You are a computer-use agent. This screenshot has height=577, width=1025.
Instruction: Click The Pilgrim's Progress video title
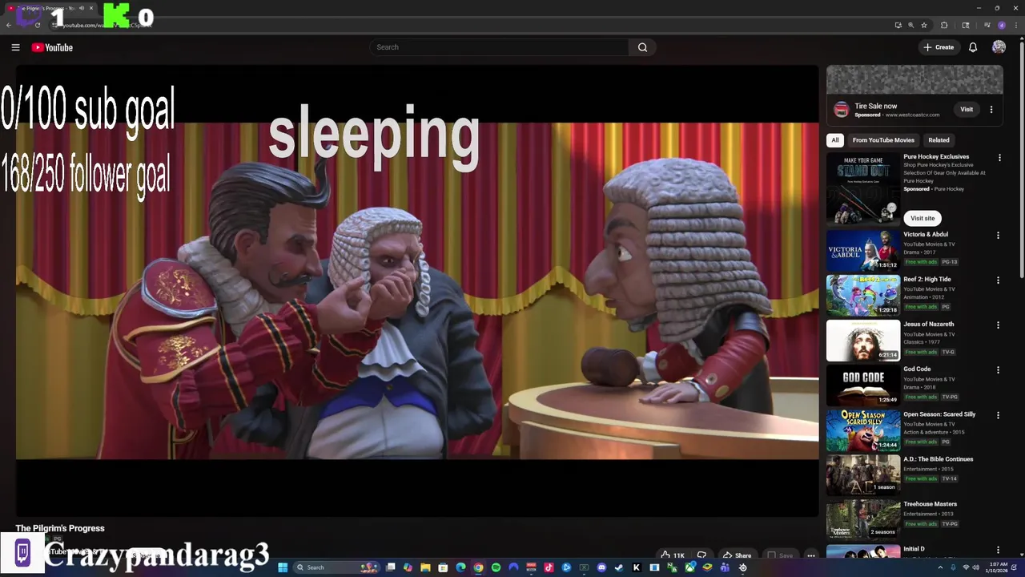click(x=60, y=528)
